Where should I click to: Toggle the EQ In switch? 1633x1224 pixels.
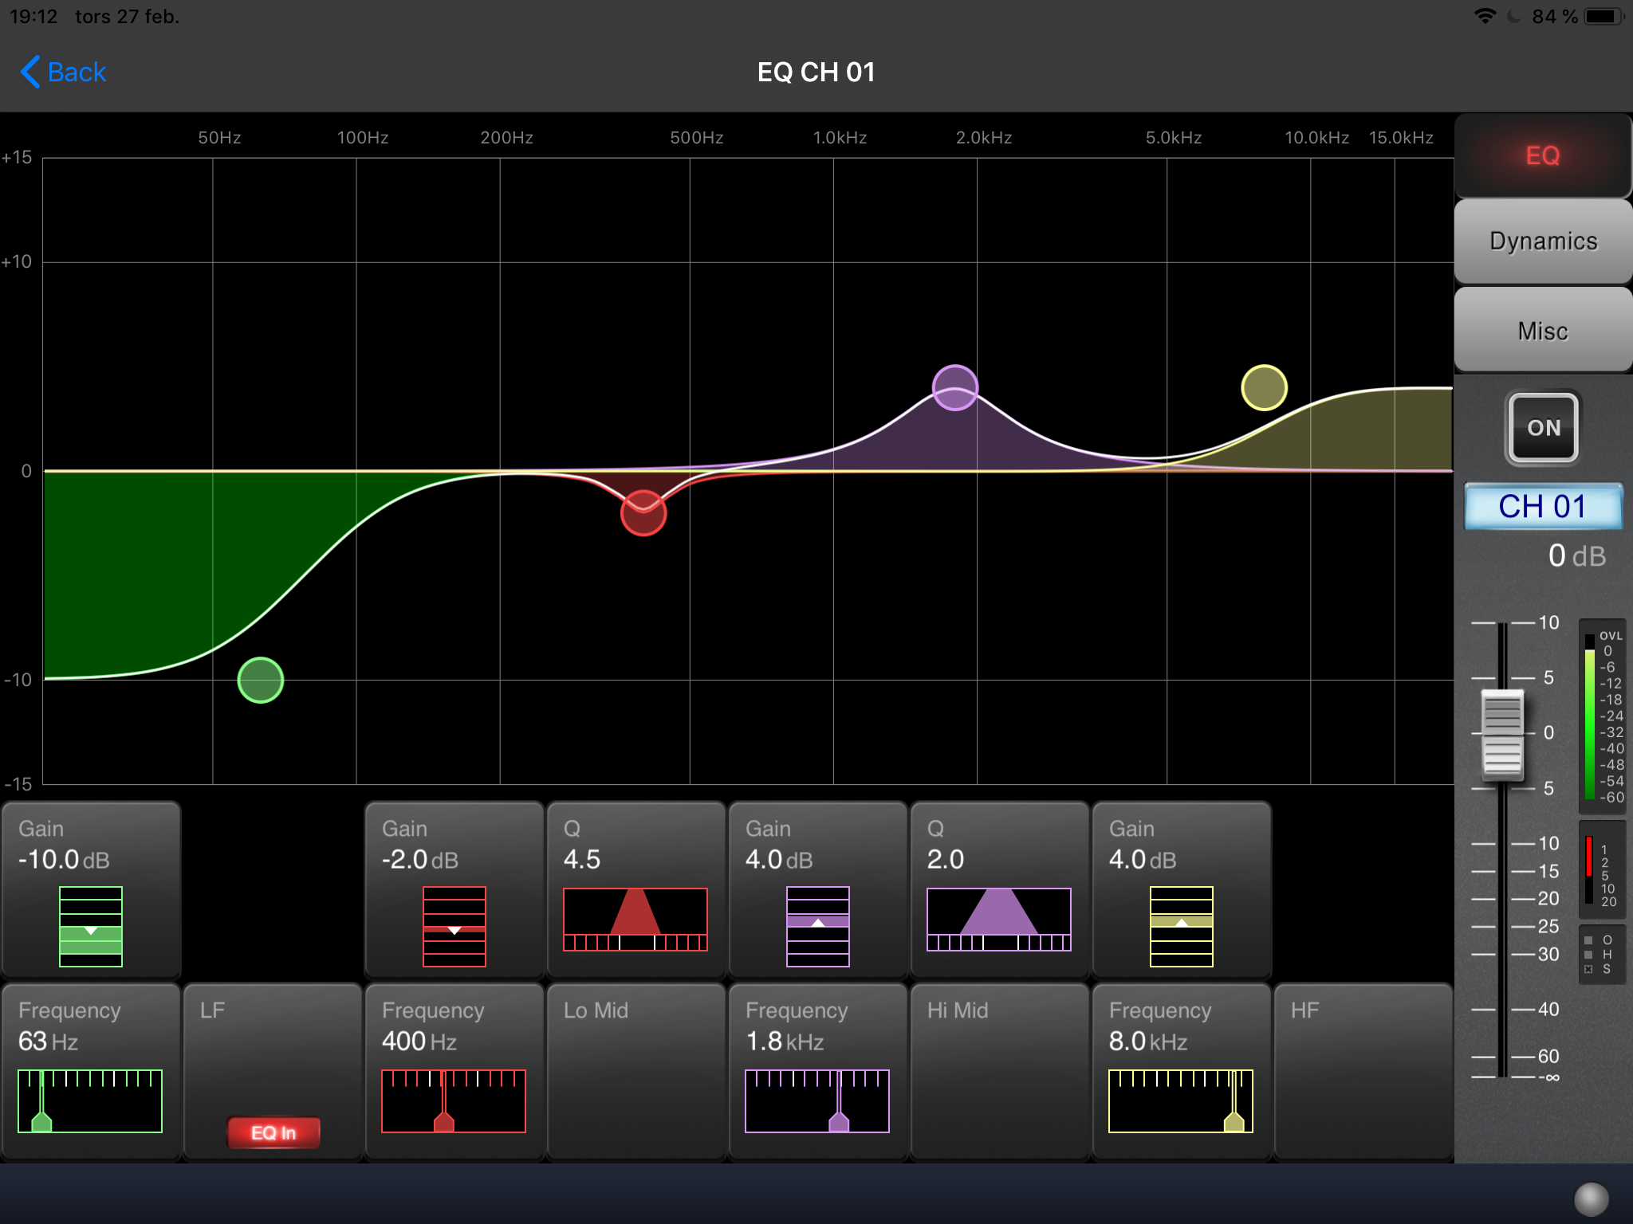click(273, 1132)
